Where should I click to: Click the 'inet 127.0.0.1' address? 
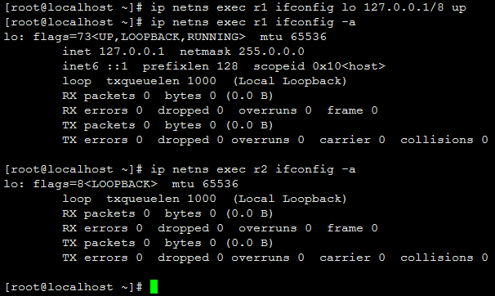pyautogui.click(x=114, y=52)
